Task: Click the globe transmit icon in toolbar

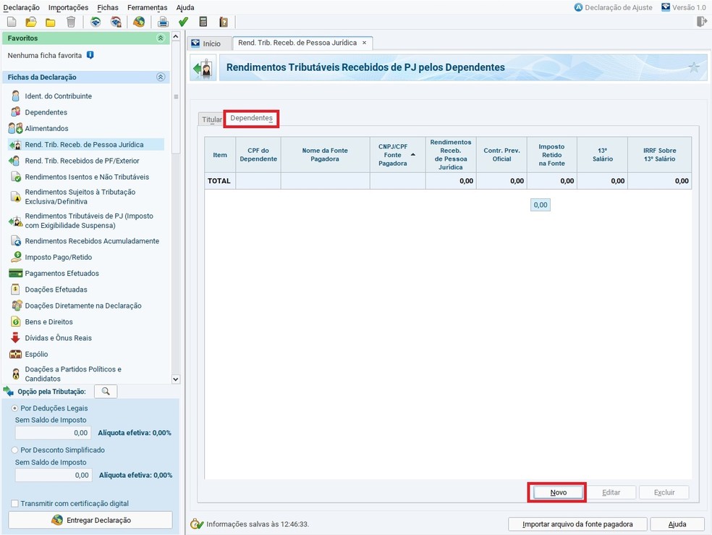Action: 139,22
